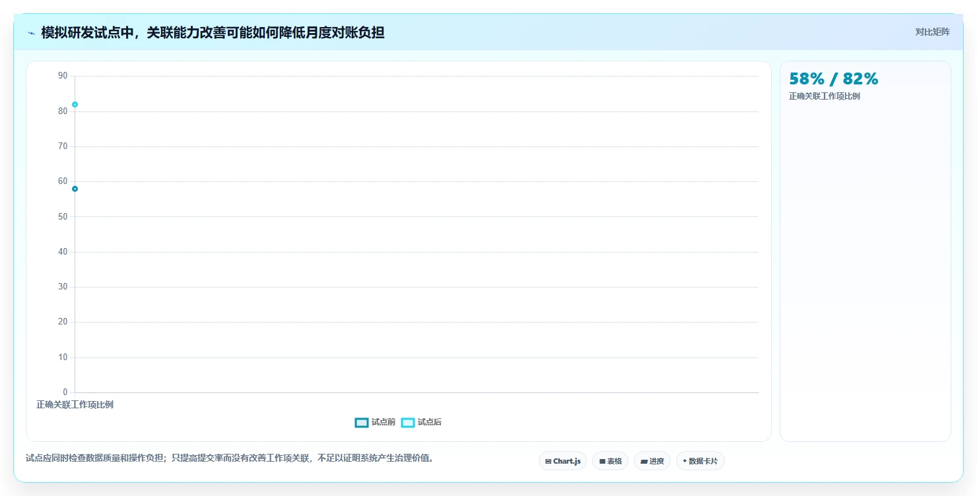The width and height of the screenshot is (977, 496).
Task: Click the 试点后 data point at 82
Action: pyautogui.click(x=75, y=104)
